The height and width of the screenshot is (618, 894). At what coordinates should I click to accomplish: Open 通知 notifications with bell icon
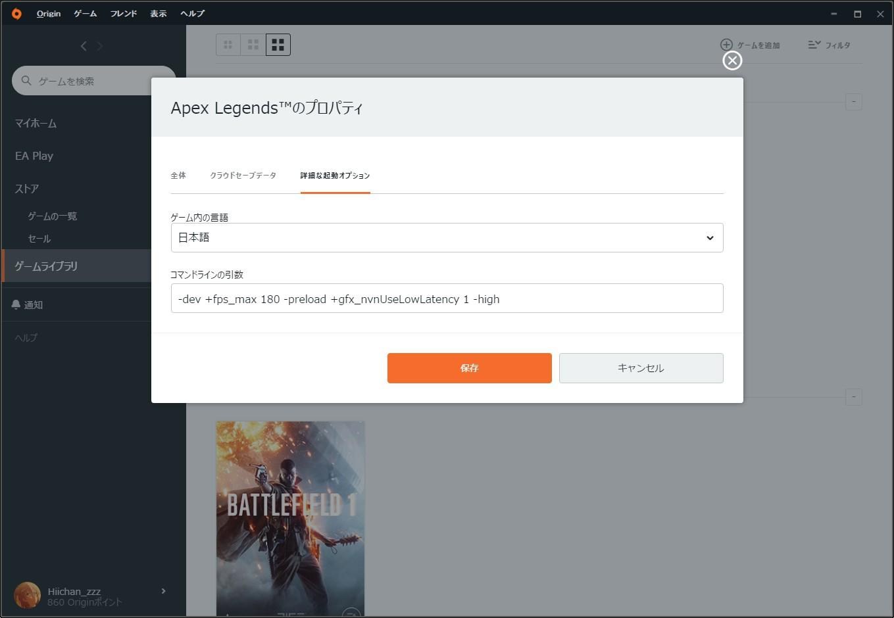[27, 304]
